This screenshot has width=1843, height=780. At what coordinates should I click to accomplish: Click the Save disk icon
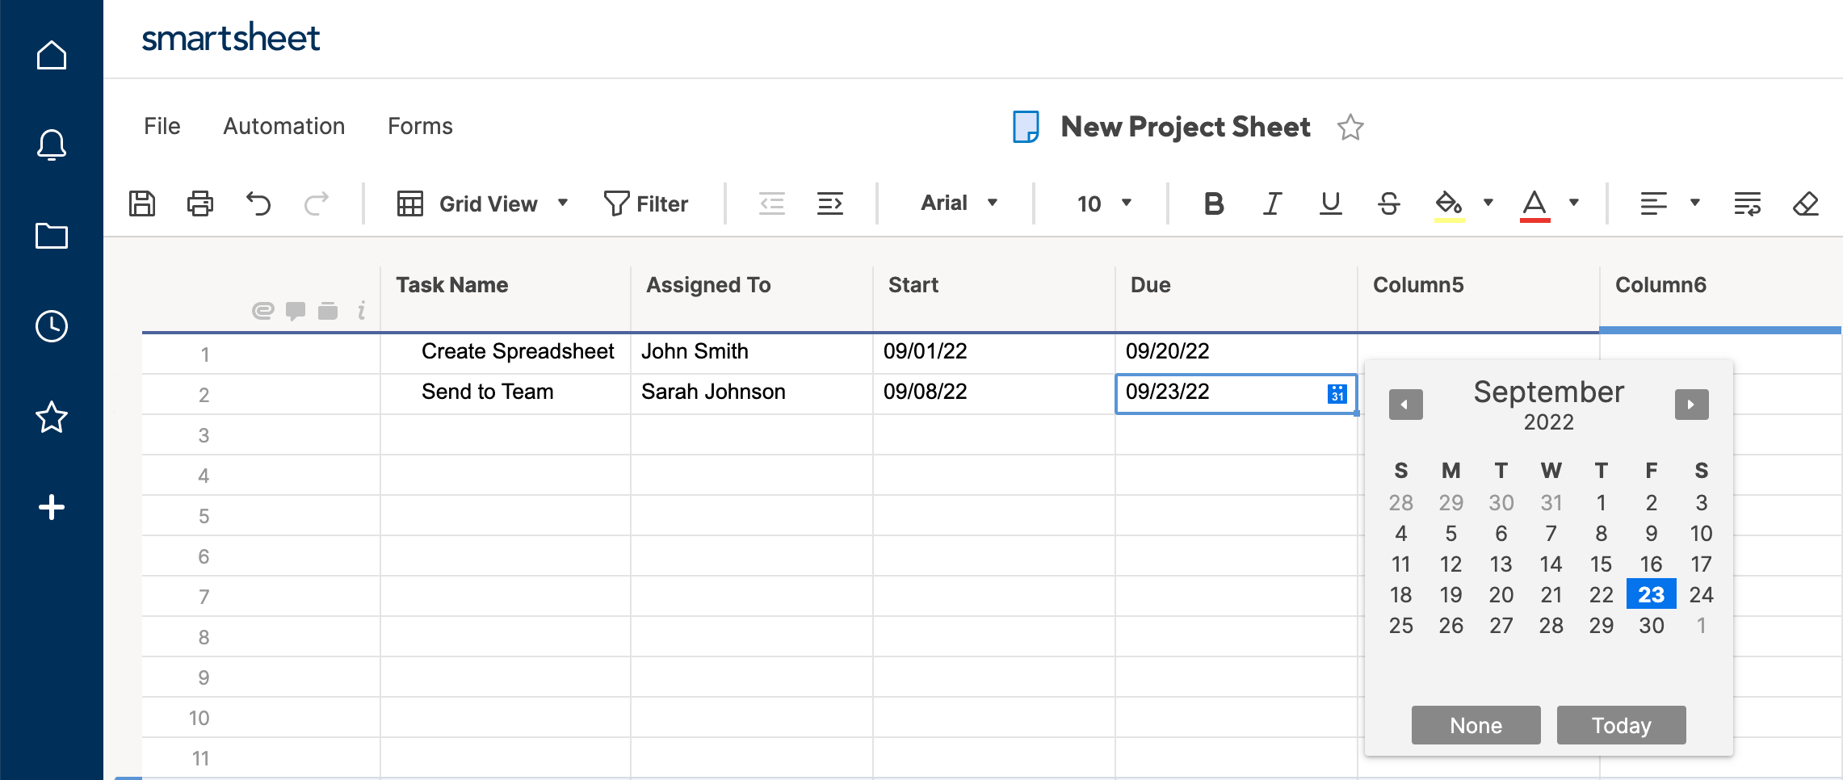pyautogui.click(x=142, y=203)
